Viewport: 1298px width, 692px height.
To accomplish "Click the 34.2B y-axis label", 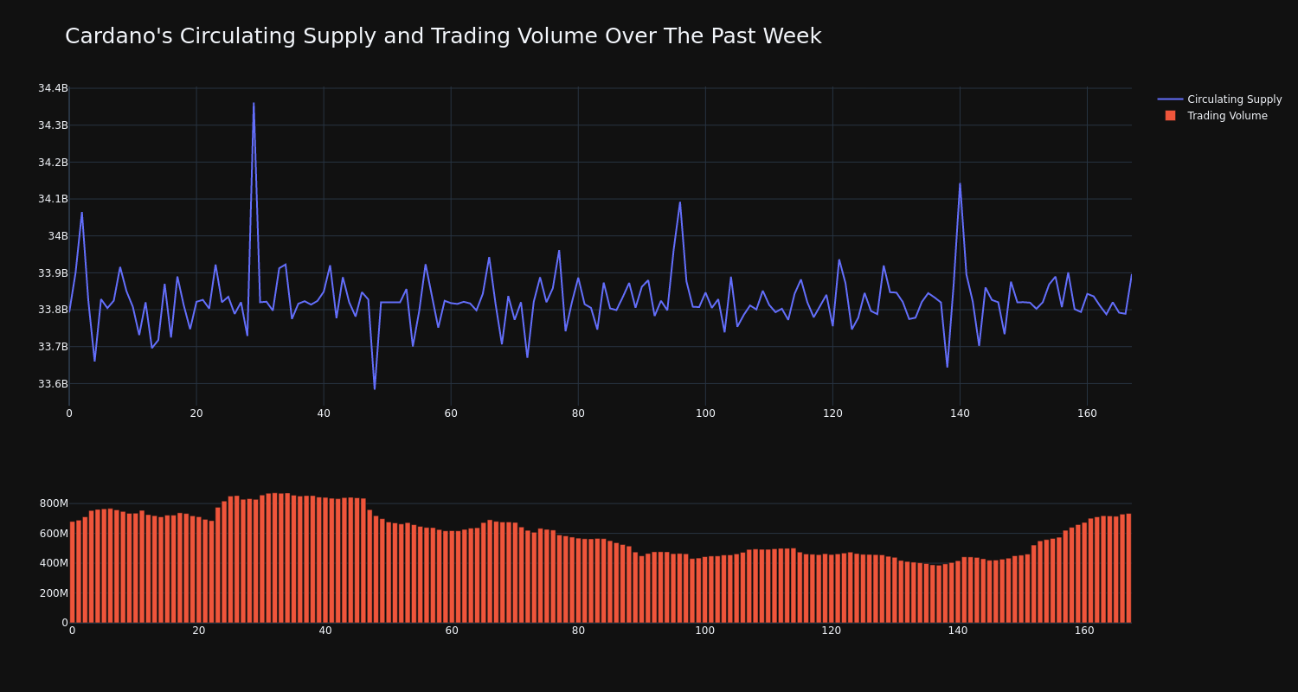I will tap(53, 163).
